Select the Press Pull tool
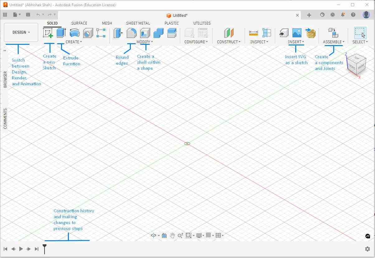Image resolution: width=375 pixels, height=258 pixels. click(x=118, y=33)
